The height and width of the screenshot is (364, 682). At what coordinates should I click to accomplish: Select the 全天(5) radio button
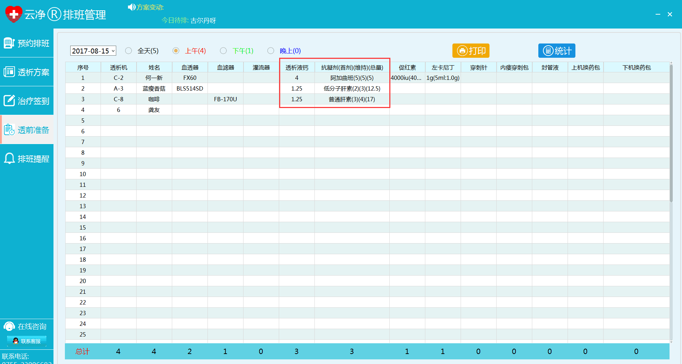129,51
